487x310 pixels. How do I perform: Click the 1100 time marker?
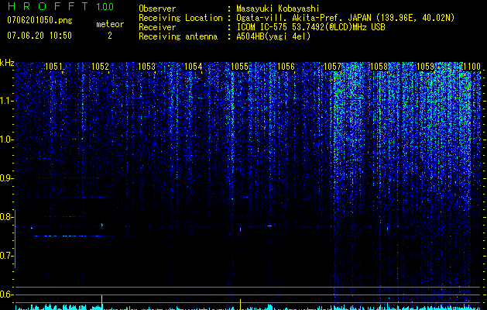click(472, 67)
